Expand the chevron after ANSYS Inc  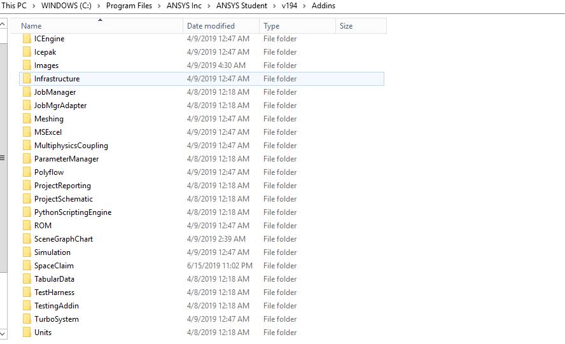point(209,6)
